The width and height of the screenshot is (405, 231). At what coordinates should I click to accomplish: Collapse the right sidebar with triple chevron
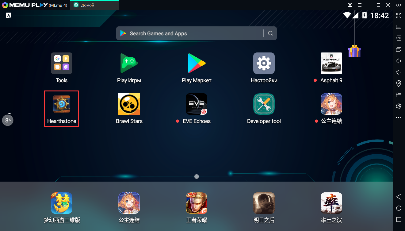(x=399, y=5)
